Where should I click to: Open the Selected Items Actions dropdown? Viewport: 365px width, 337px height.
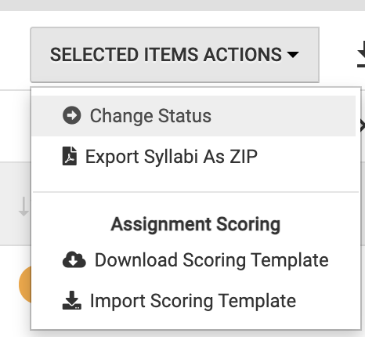point(175,55)
